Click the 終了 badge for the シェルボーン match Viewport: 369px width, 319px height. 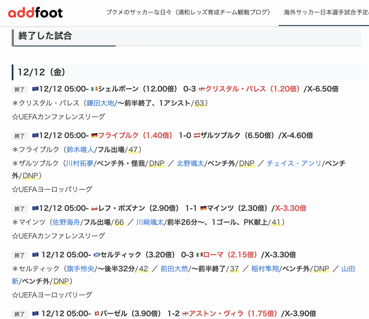pyautogui.click(x=20, y=90)
